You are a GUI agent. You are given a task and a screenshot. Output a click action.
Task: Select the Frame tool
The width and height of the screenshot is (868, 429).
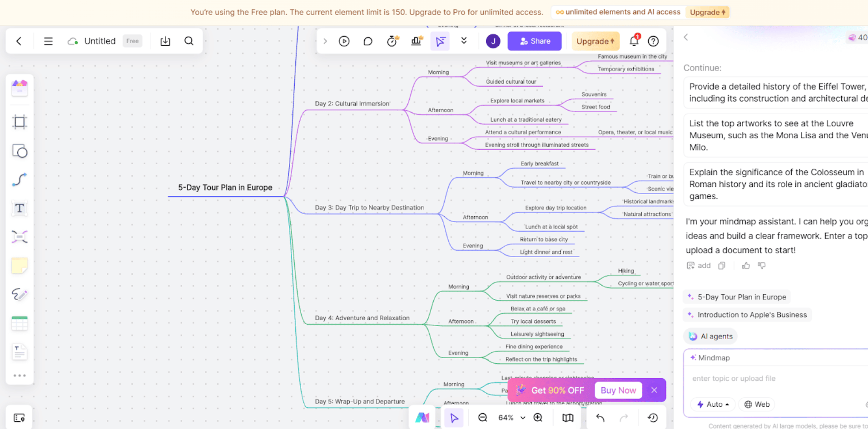click(20, 122)
